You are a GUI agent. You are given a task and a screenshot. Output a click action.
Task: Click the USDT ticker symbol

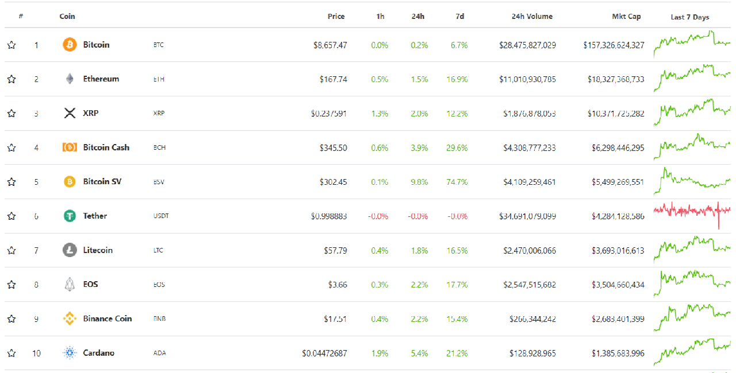click(x=161, y=216)
